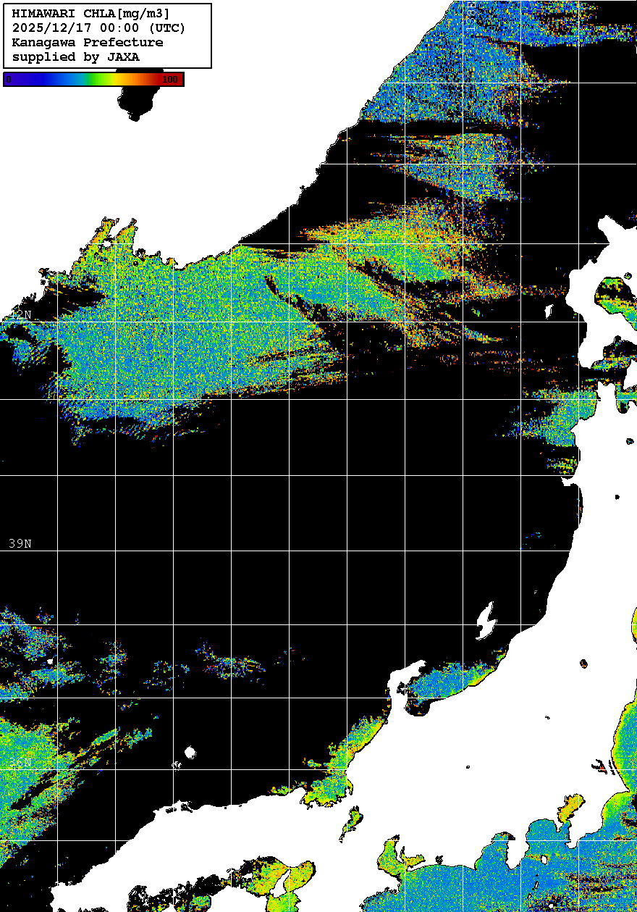637x912 pixels.
Task: Click the small white island below the peninsula coast
Action: (x=352, y=822)
